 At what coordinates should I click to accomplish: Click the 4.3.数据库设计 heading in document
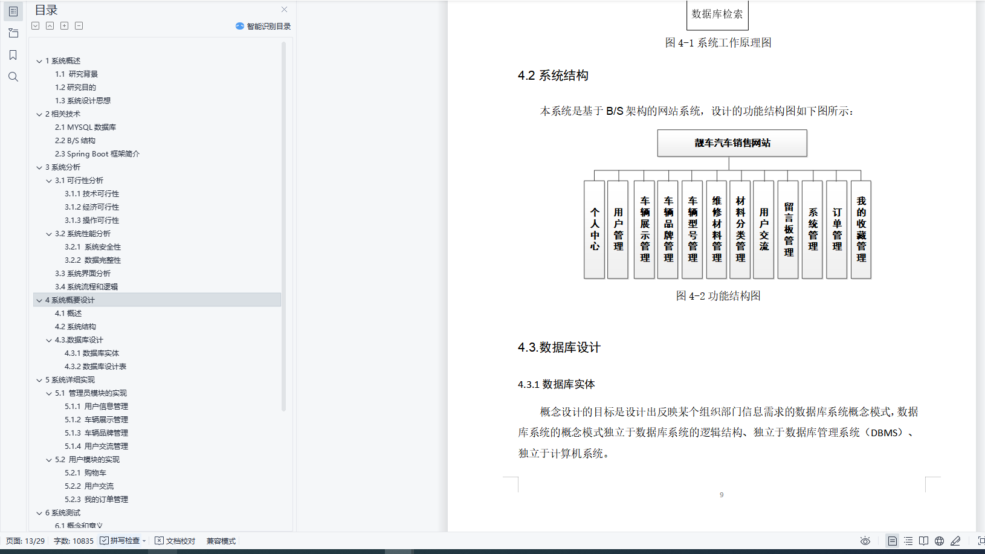[559, 347]
